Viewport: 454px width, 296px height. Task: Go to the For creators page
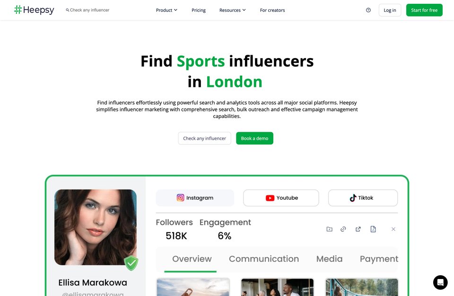(x=272, y=10)
